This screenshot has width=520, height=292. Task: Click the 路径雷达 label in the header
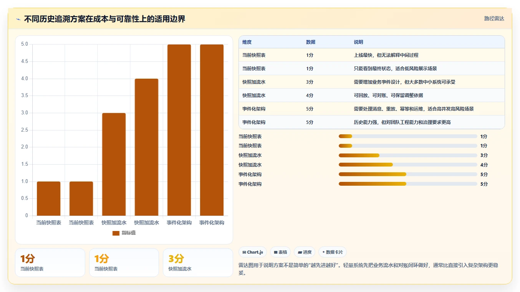tap(494, 18)
